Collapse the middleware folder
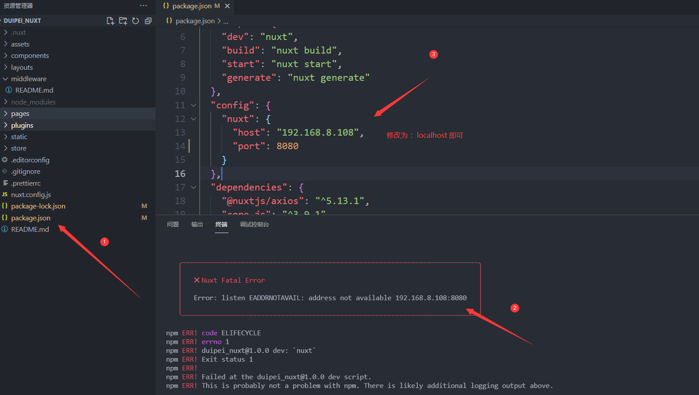 click(x=78, y=79)
